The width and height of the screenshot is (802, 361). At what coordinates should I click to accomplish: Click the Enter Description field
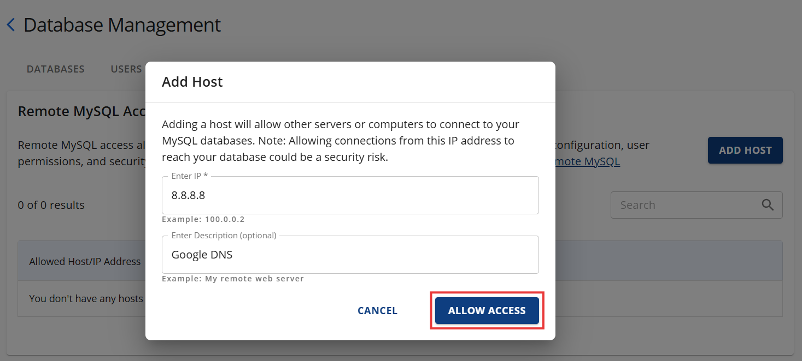350,255
